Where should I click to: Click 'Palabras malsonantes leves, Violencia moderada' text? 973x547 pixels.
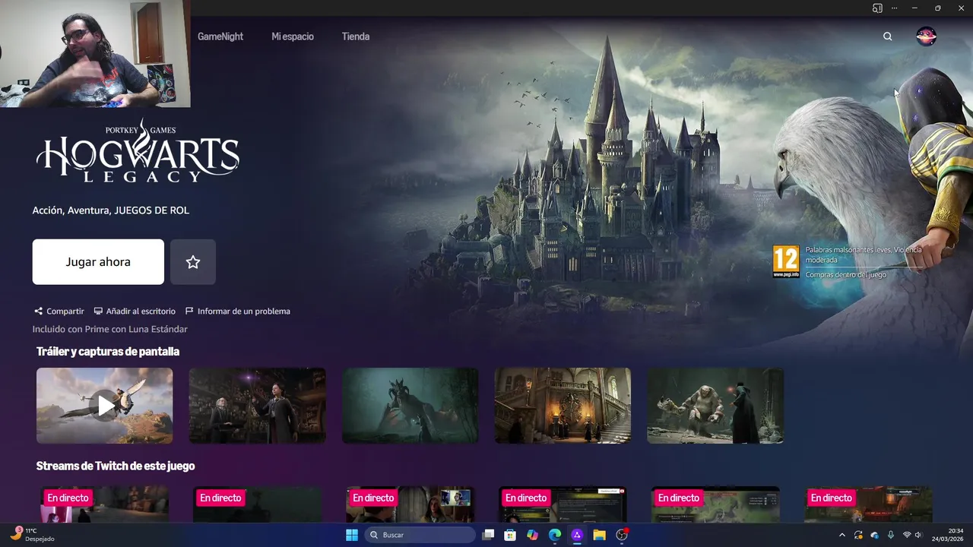864,255
